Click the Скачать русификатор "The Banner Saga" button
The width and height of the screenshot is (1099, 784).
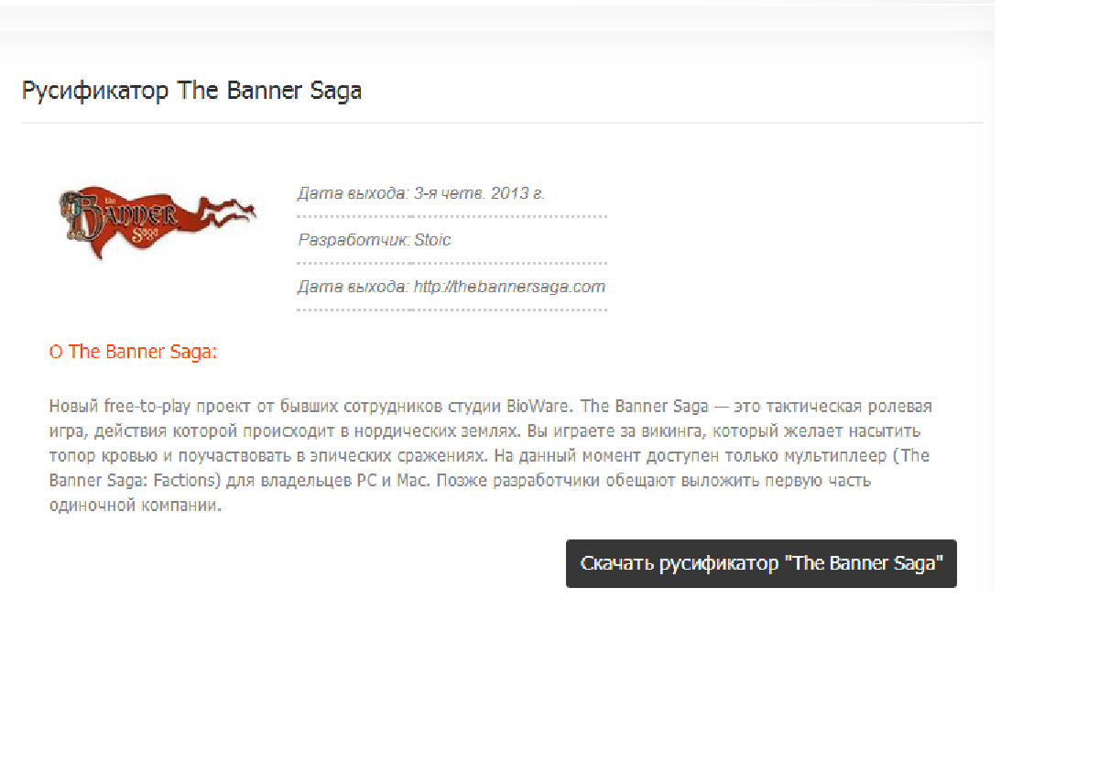pos(761,563)
